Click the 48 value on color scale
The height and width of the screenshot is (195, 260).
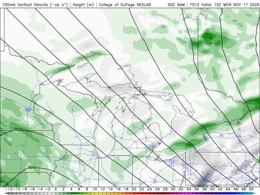point(243,189)
